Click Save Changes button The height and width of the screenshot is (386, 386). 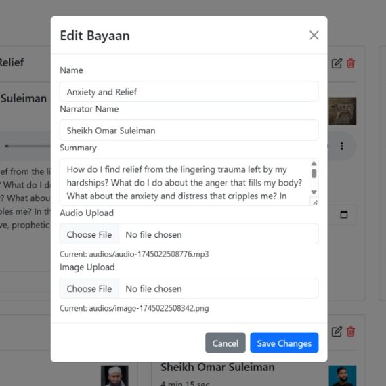point(284,343)
